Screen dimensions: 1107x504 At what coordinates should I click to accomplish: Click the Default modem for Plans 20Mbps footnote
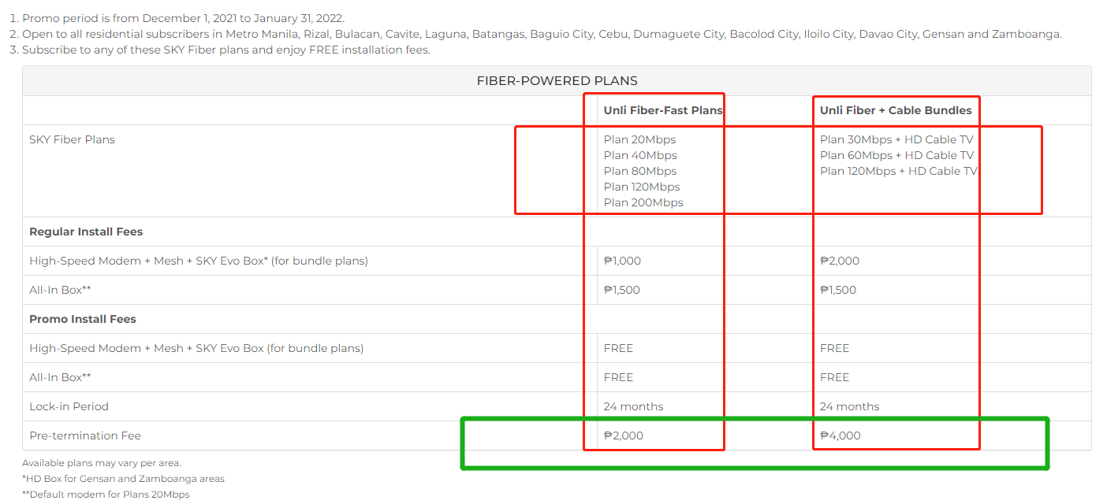click(106, 495)
